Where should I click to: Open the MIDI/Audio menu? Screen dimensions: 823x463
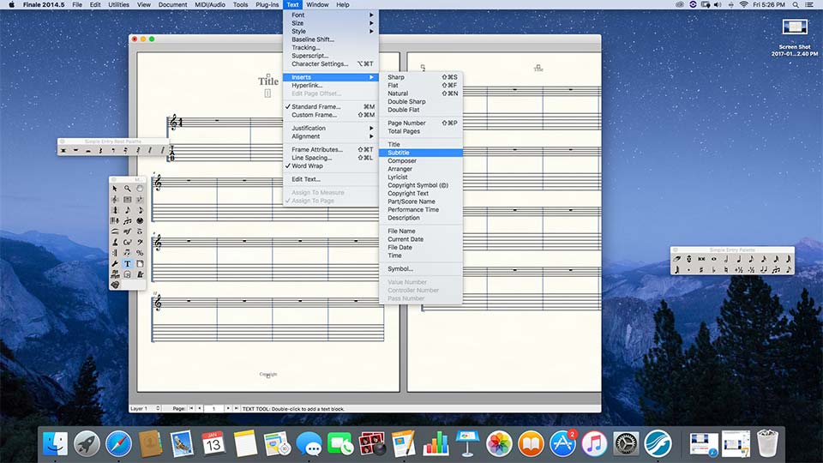(x=210, y=5)
